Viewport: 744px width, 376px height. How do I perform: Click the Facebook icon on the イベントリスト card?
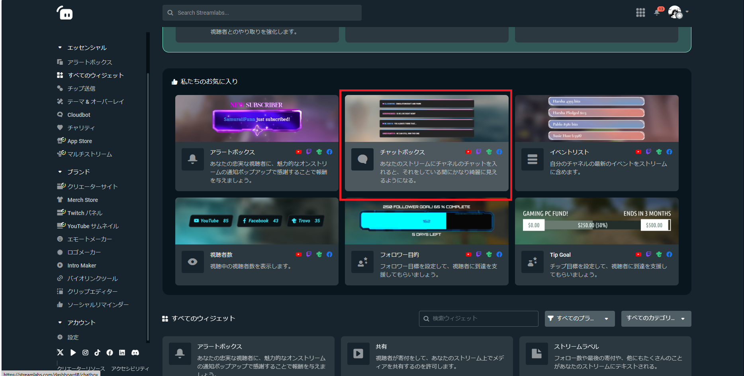(x=669, y=151)
